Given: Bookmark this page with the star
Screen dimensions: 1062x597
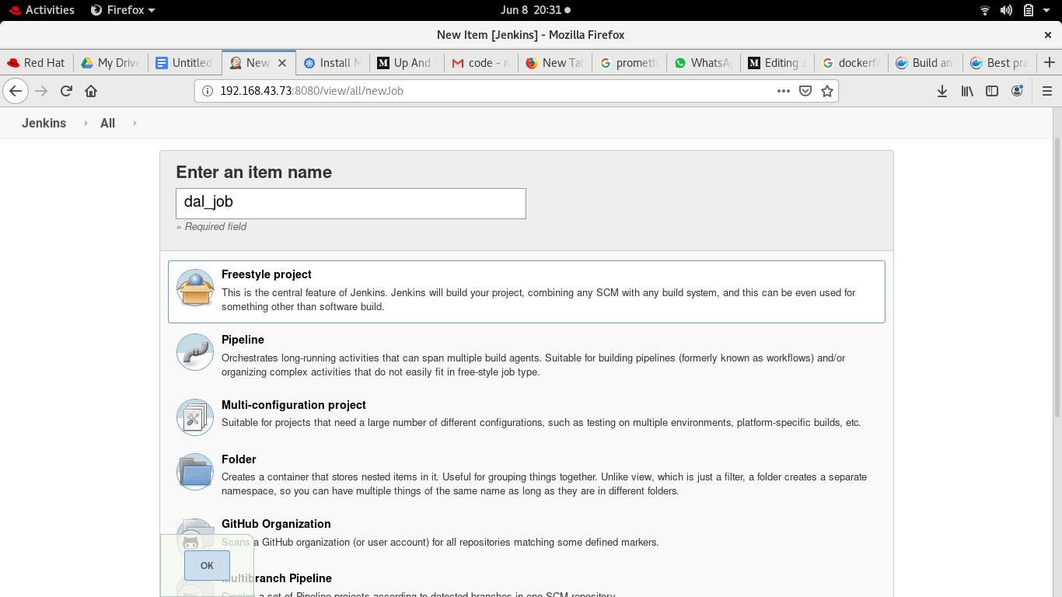Looking at the screenshot, I should tap(827, 91).
